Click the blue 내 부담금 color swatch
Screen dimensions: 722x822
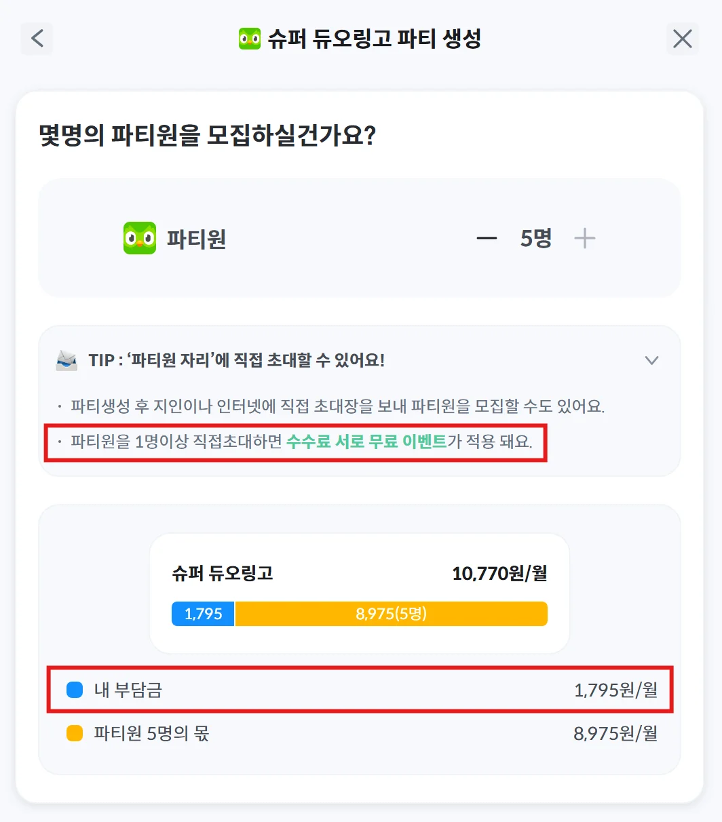75,690
